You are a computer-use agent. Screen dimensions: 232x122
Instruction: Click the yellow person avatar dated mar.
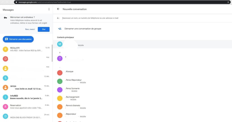[5, 68]
